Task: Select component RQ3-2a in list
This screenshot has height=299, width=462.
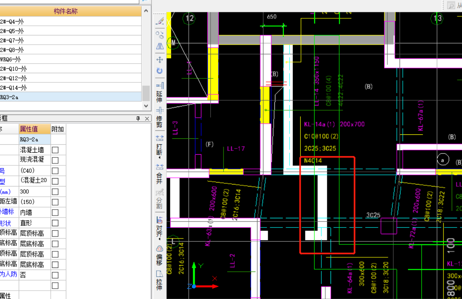Action: (x=71, y=97)
